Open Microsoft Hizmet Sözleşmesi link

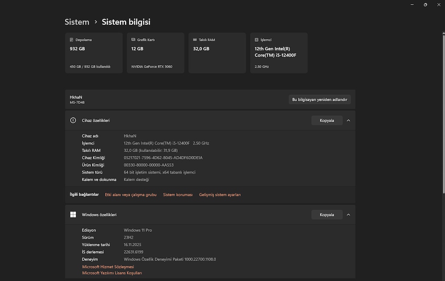[108, 267]
